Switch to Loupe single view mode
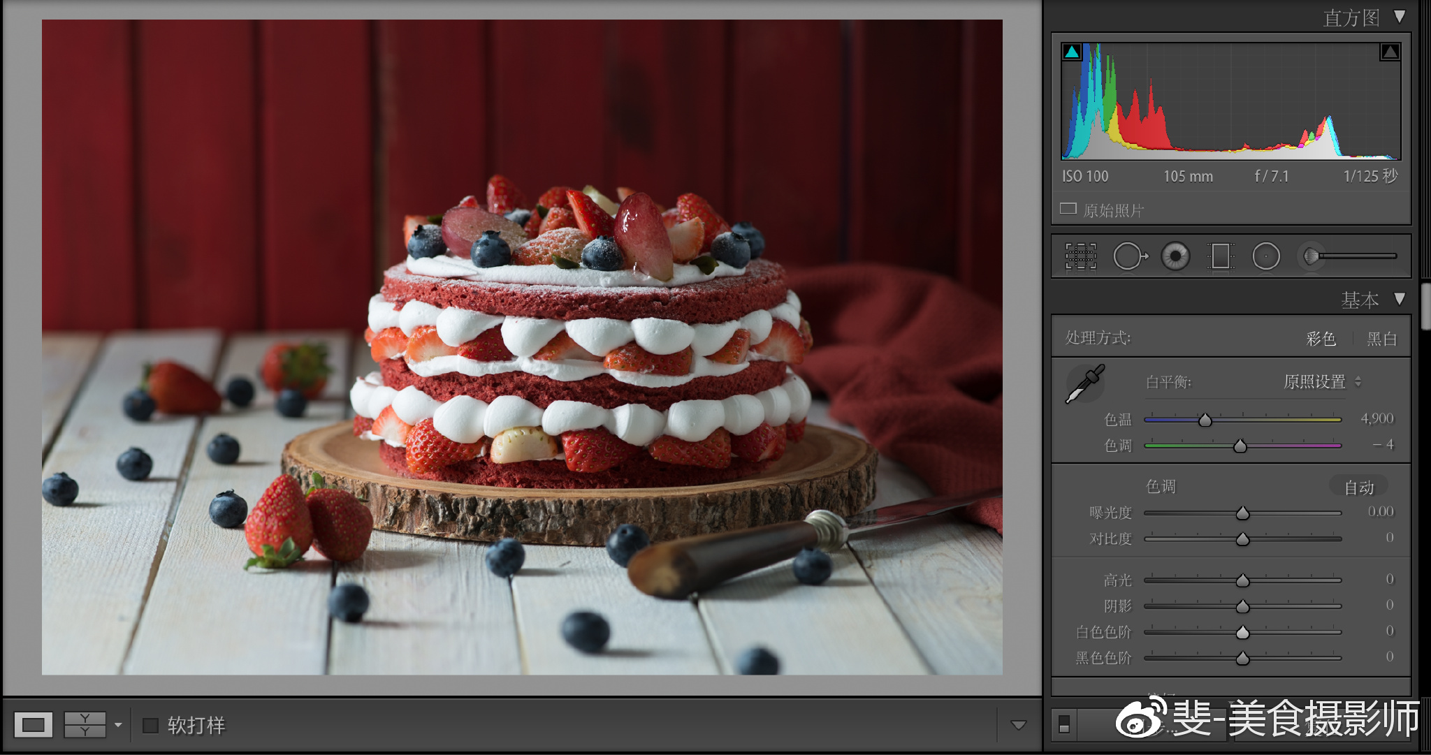The height and width of the screenshot is (755, 1431). point(33,725)
